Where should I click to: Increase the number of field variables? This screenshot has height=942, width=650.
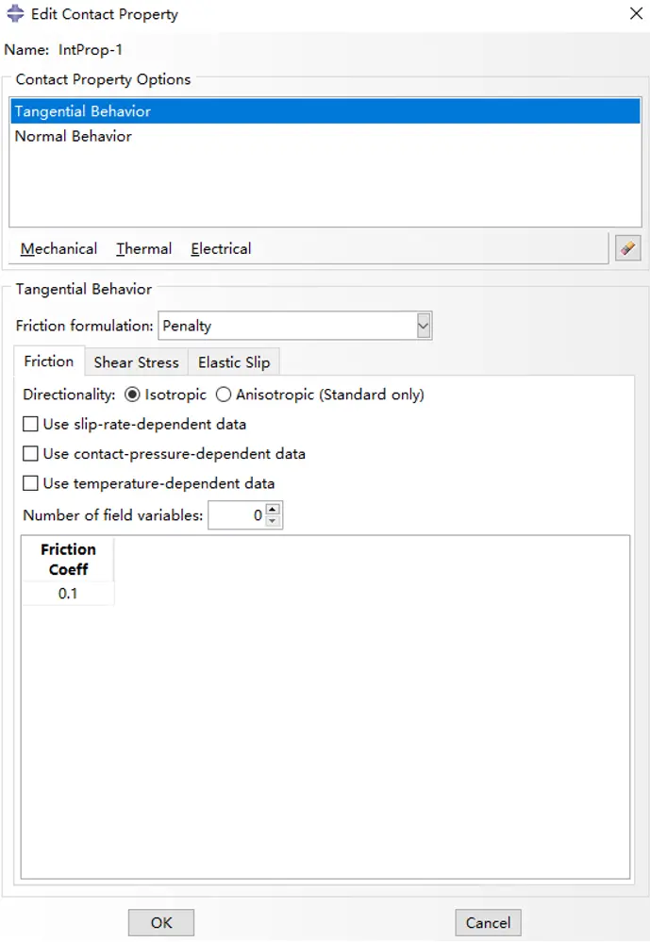coord(273,509)
